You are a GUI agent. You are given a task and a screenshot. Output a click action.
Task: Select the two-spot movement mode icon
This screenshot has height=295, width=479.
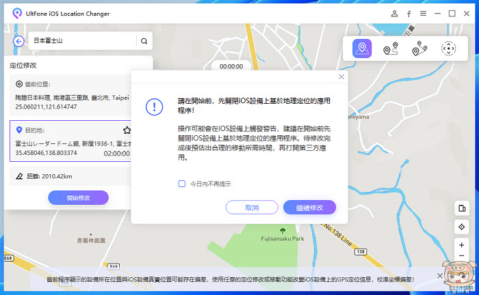click(391, 48)
